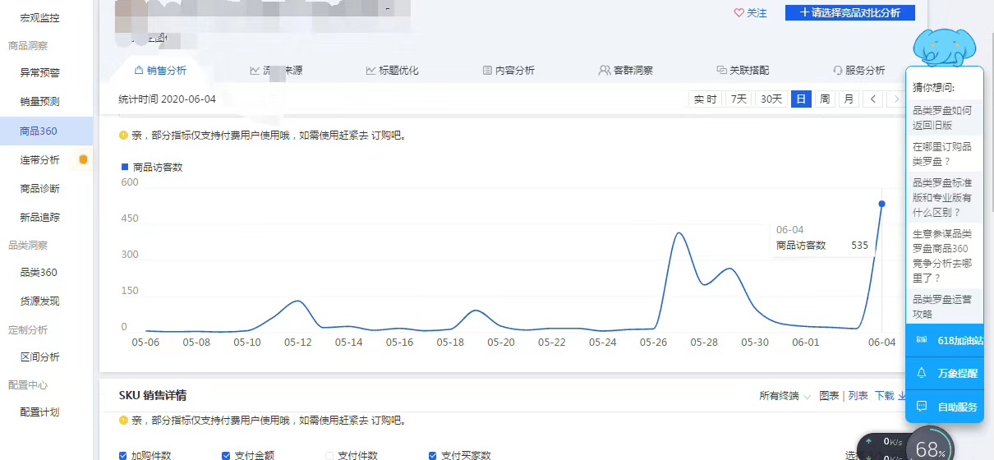
Task: Select the 月 granularity button
Action: click(x=849, y=99)
